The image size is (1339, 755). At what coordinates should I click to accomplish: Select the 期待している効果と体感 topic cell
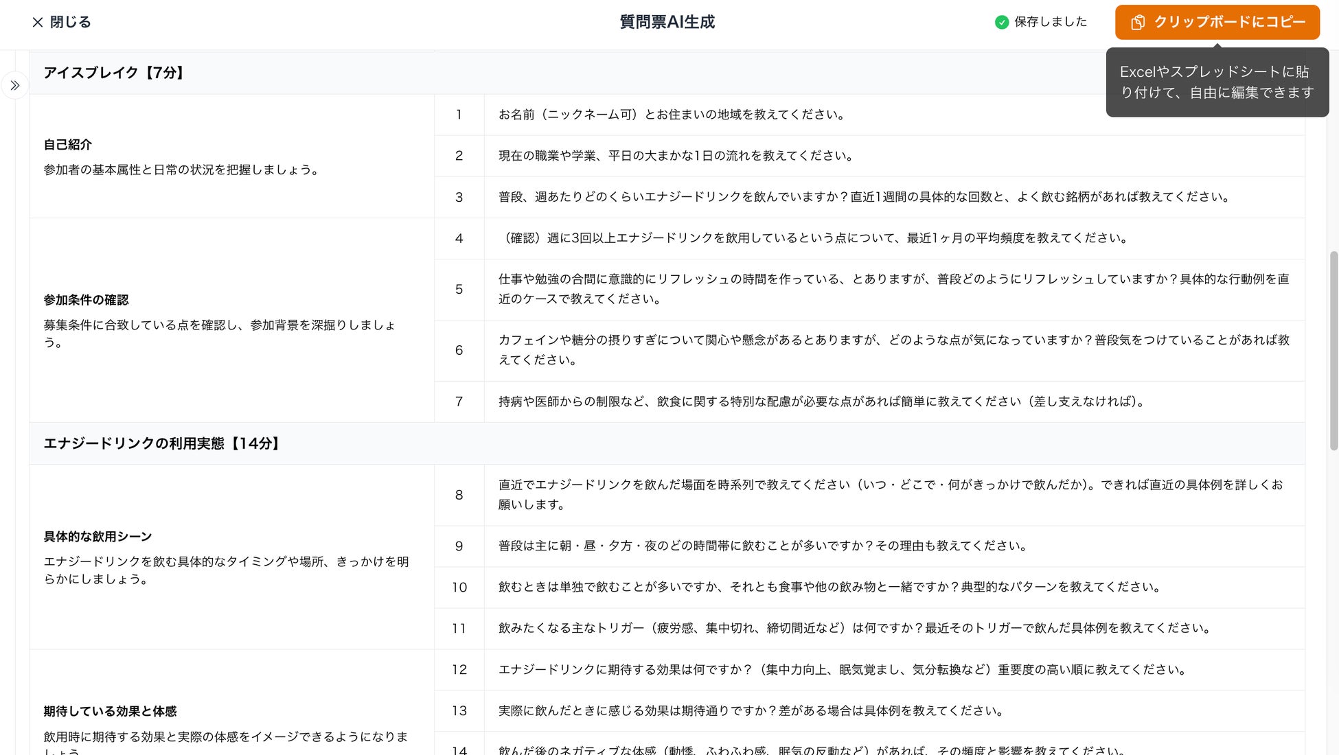point(110,712)
